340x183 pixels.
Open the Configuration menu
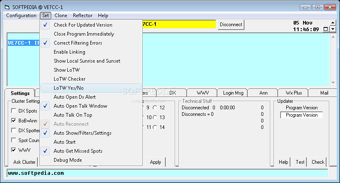click(x=21, y=16)
